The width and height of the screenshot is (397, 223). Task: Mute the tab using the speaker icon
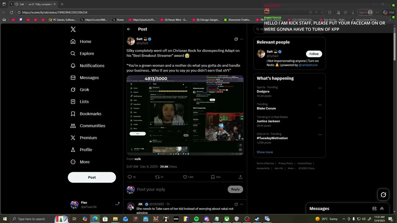pos(16,4)
